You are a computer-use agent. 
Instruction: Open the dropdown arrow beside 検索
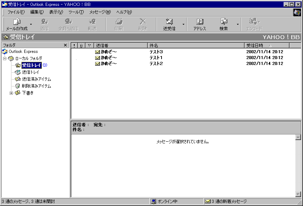pos(238,24)
